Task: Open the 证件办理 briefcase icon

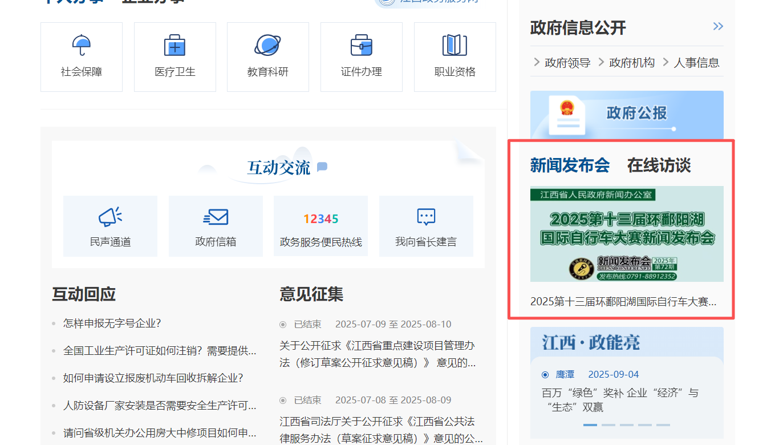Action: pos(361,45)
